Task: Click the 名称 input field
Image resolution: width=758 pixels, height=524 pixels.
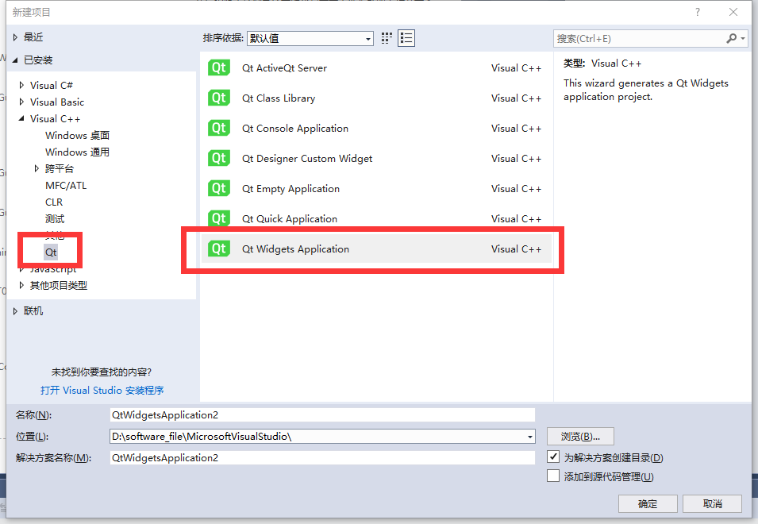Action: [322, 414]
